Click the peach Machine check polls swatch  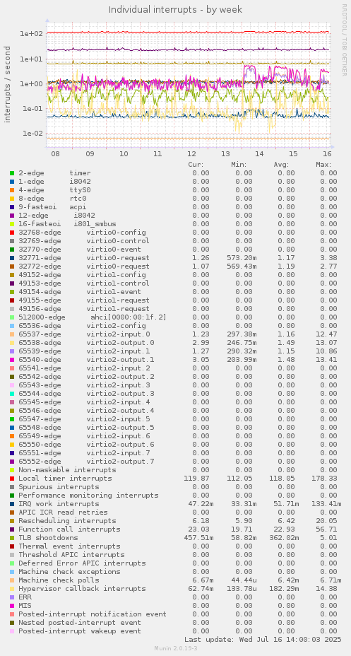tap(12, 580)
